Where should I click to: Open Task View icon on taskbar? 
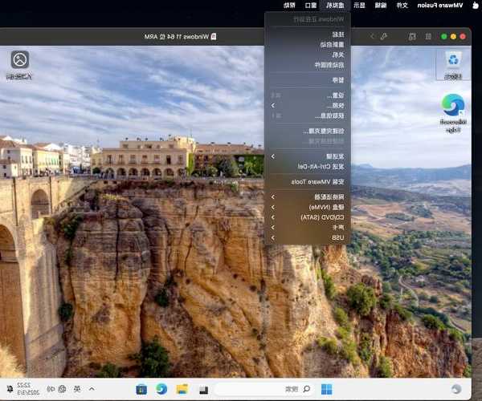coord(204,390)
